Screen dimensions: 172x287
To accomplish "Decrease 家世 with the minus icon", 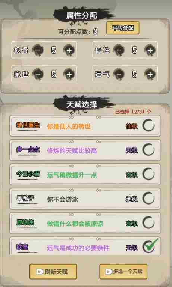I will pyautogui.click(x=38, y=74).
